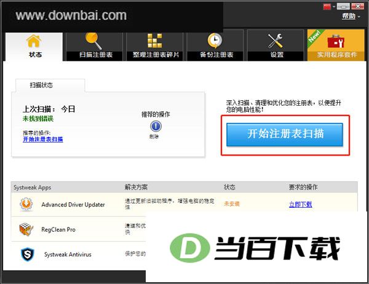Click the magnifying glass scan icon

(93, 41)
